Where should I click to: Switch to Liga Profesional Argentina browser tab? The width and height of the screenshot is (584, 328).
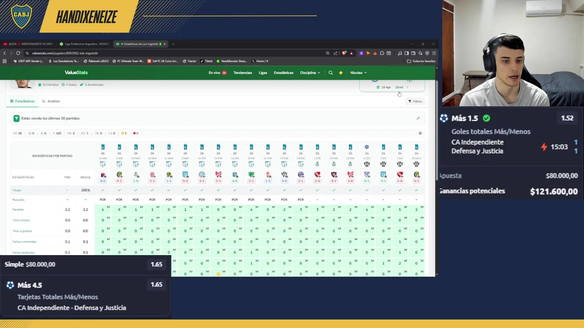(x=85, y=44)
